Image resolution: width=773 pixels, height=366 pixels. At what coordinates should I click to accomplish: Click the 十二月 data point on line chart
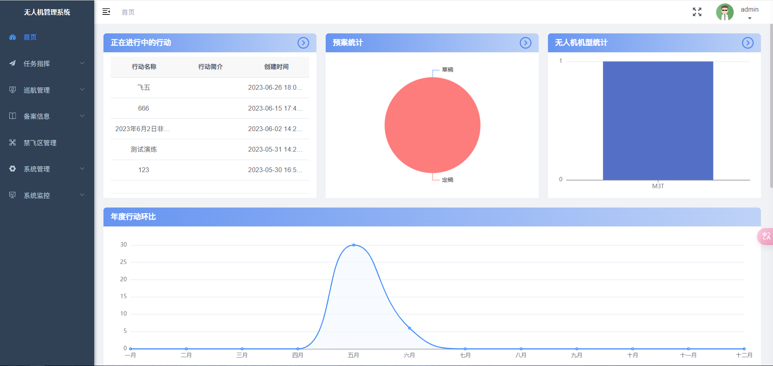click(x=744, y=349)
